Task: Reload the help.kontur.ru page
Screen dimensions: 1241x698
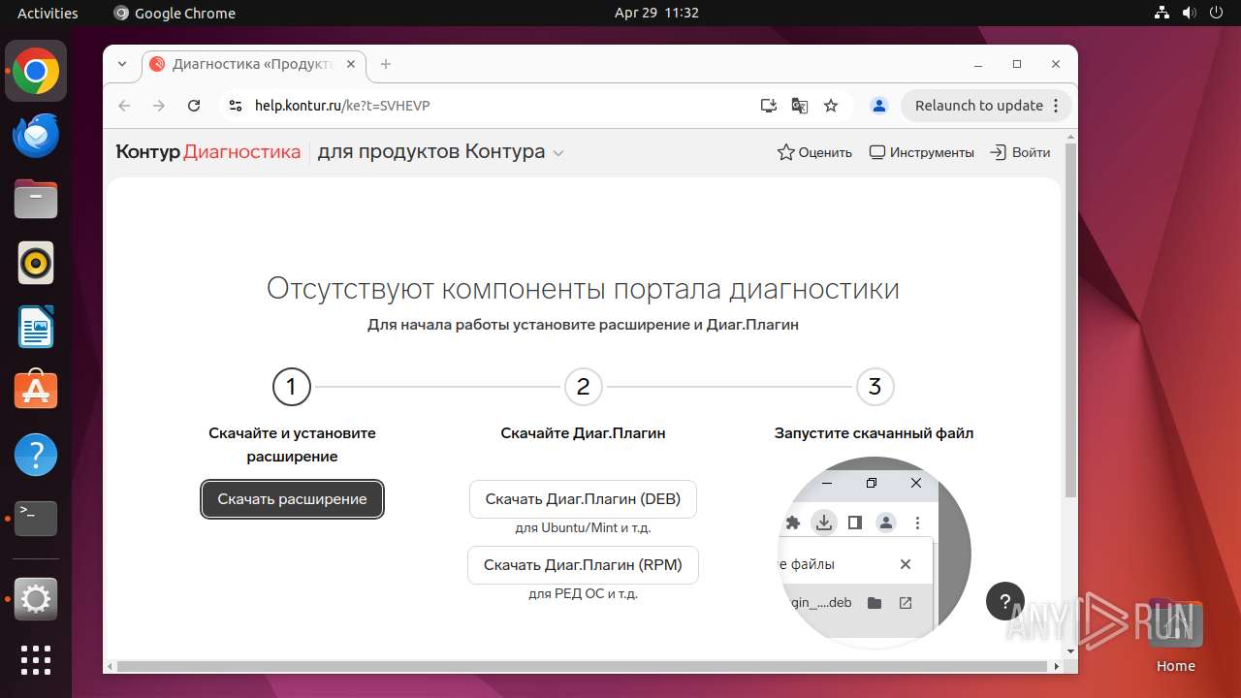Action: click(x=194, y=106)
